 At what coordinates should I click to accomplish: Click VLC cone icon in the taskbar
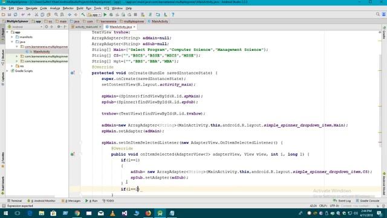pyautogui.click(x=112, y=213)
